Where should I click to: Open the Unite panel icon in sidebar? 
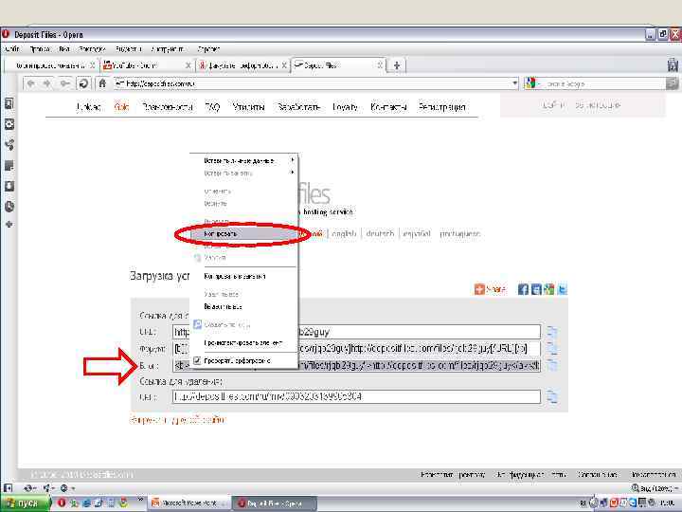tap(9, 144)
